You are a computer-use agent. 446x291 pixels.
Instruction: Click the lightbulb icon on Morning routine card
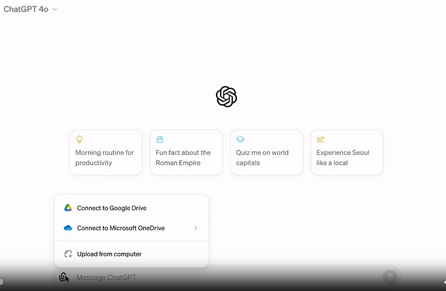80,139
